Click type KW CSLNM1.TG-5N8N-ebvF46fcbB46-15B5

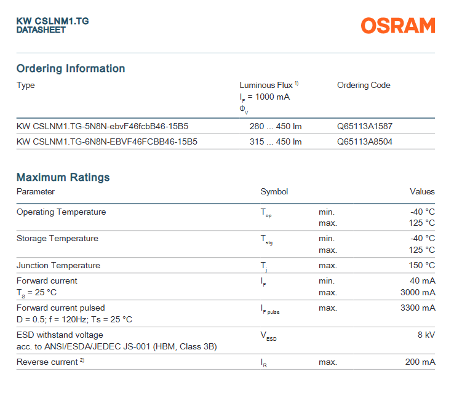click(x=102, y=127)
